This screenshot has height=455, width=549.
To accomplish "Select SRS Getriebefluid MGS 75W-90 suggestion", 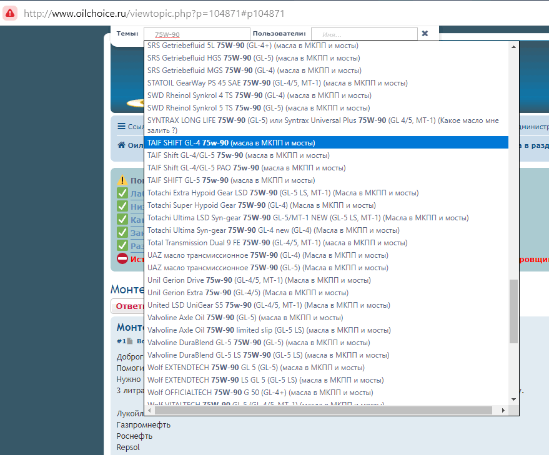I will click(326, 71).
